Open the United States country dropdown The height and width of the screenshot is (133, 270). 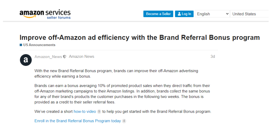click(250, 14)
